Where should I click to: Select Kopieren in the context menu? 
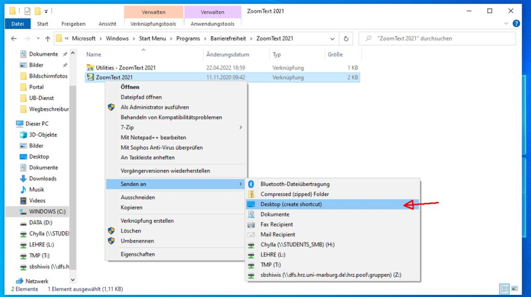131,208
